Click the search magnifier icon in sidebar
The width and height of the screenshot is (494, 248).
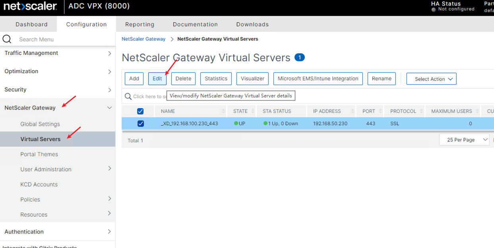coord(7,39)
